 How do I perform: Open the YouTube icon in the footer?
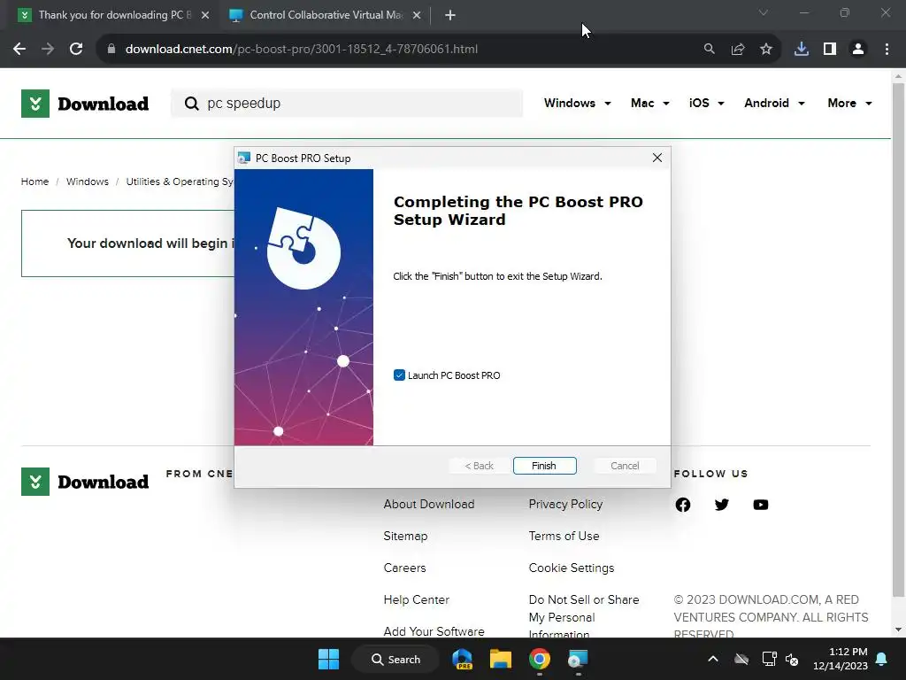[761, 505]
